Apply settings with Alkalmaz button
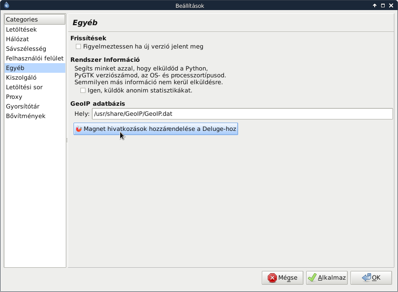398x292 pixels. tap(327, 277)
